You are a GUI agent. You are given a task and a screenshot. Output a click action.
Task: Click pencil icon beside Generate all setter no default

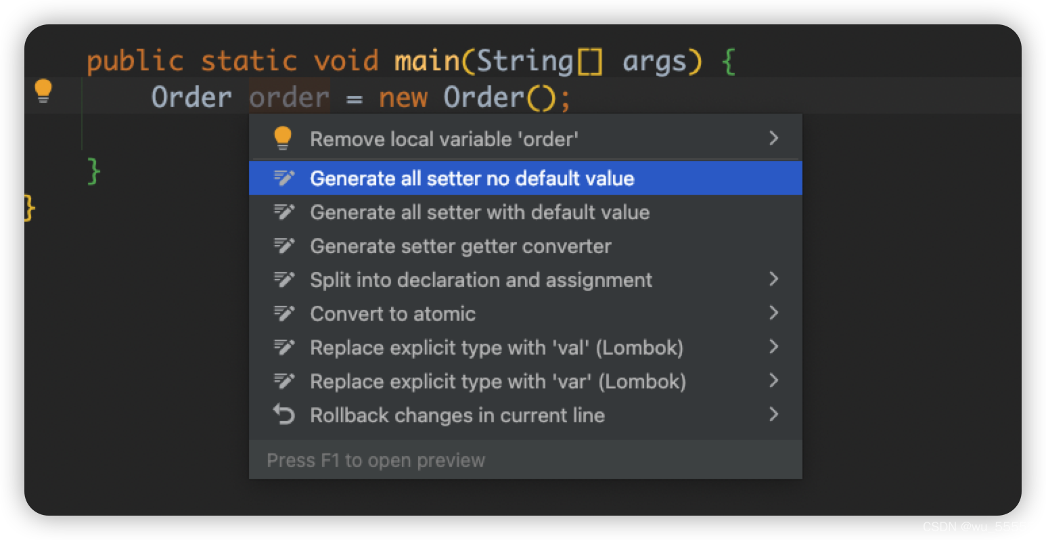coord(283,178)
